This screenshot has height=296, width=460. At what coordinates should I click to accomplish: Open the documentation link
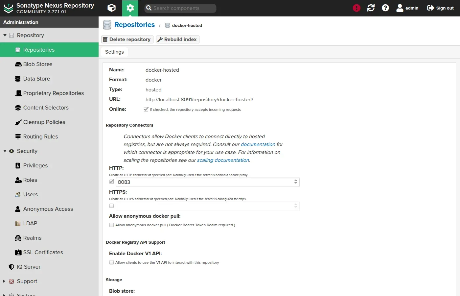pos(258,144)
